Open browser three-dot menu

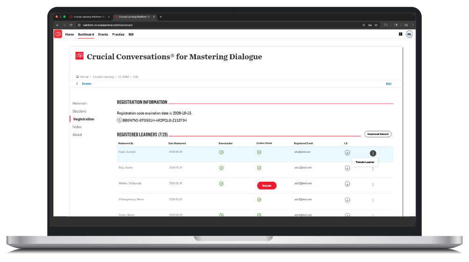click(x=413, y=25)
